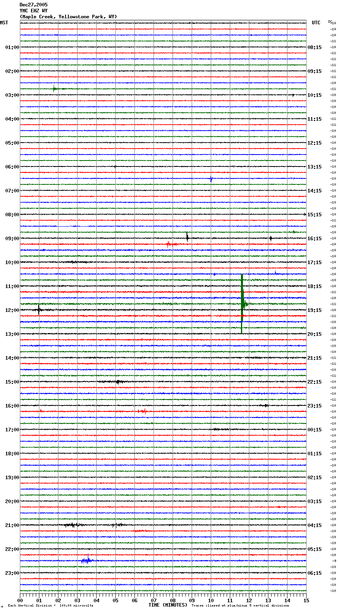Image resolution: width=338 pixels, height=611 pixels.
Task: Select the 06:15 UTC time label
Action: (x=315, y=573)
